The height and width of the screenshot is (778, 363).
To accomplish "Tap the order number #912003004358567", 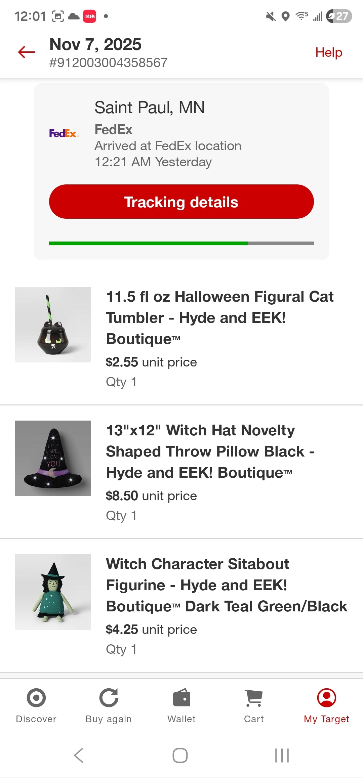I will pyautogui.click(x=108, y=62).
